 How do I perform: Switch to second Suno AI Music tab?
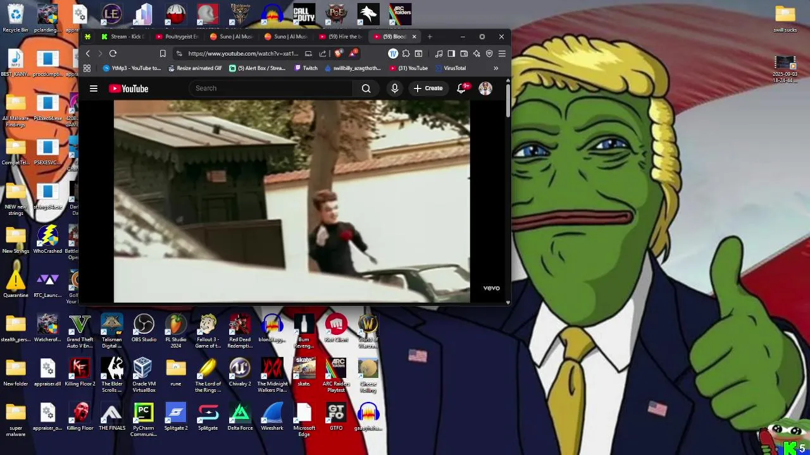click(286, 37)
